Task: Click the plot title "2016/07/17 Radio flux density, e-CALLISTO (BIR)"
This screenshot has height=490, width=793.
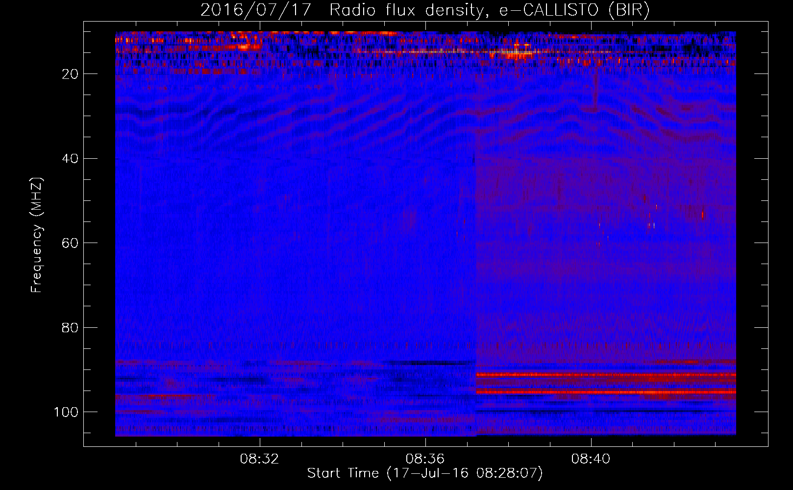Action: [425, 10]
